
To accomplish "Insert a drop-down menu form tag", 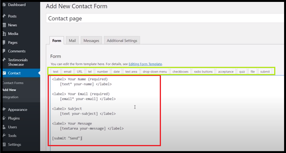I will point(154,71).
